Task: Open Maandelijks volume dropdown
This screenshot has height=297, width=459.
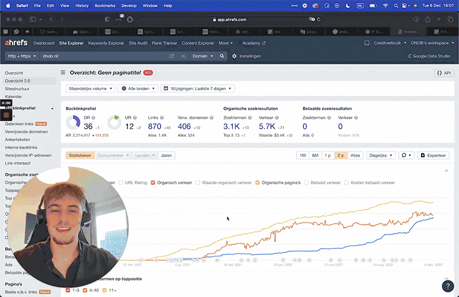Action: coord(90,89)
